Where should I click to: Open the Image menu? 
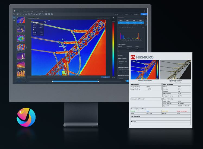[x=32, y=11]
